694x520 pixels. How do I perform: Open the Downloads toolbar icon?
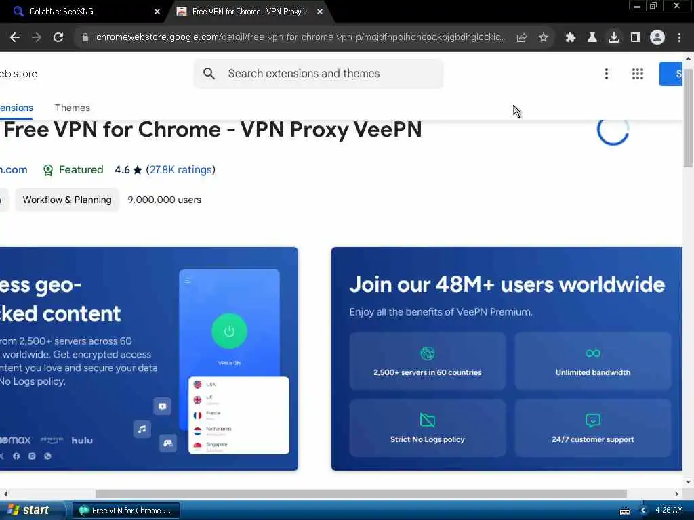tap(614, 38)
